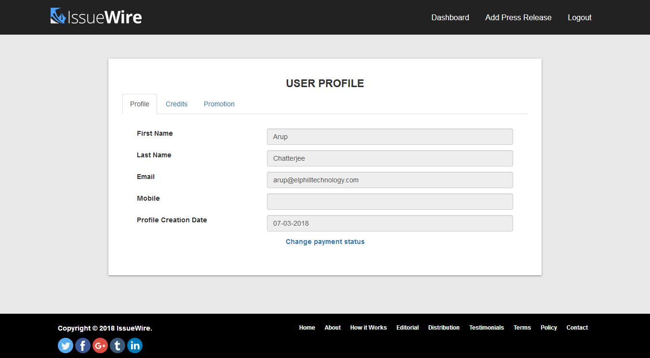Switch to the Credits tab
650x358 pixels.
(176, 104)
